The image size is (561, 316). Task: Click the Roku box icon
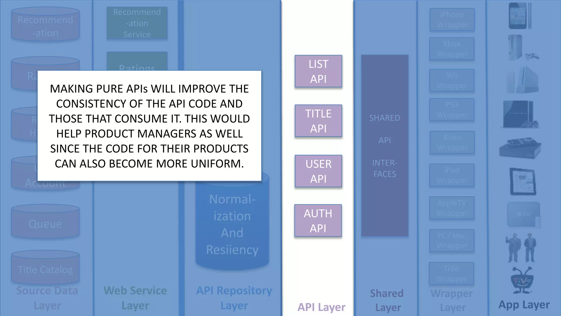point(520,148)
